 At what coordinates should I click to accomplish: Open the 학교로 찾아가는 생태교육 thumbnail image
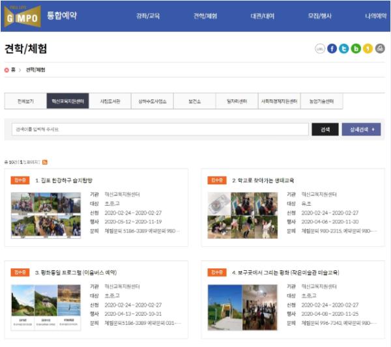point(242,215)
